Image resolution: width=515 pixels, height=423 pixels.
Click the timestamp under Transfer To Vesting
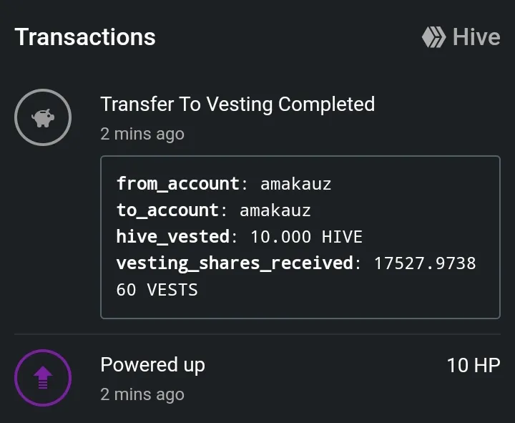[x=142, y=134]
